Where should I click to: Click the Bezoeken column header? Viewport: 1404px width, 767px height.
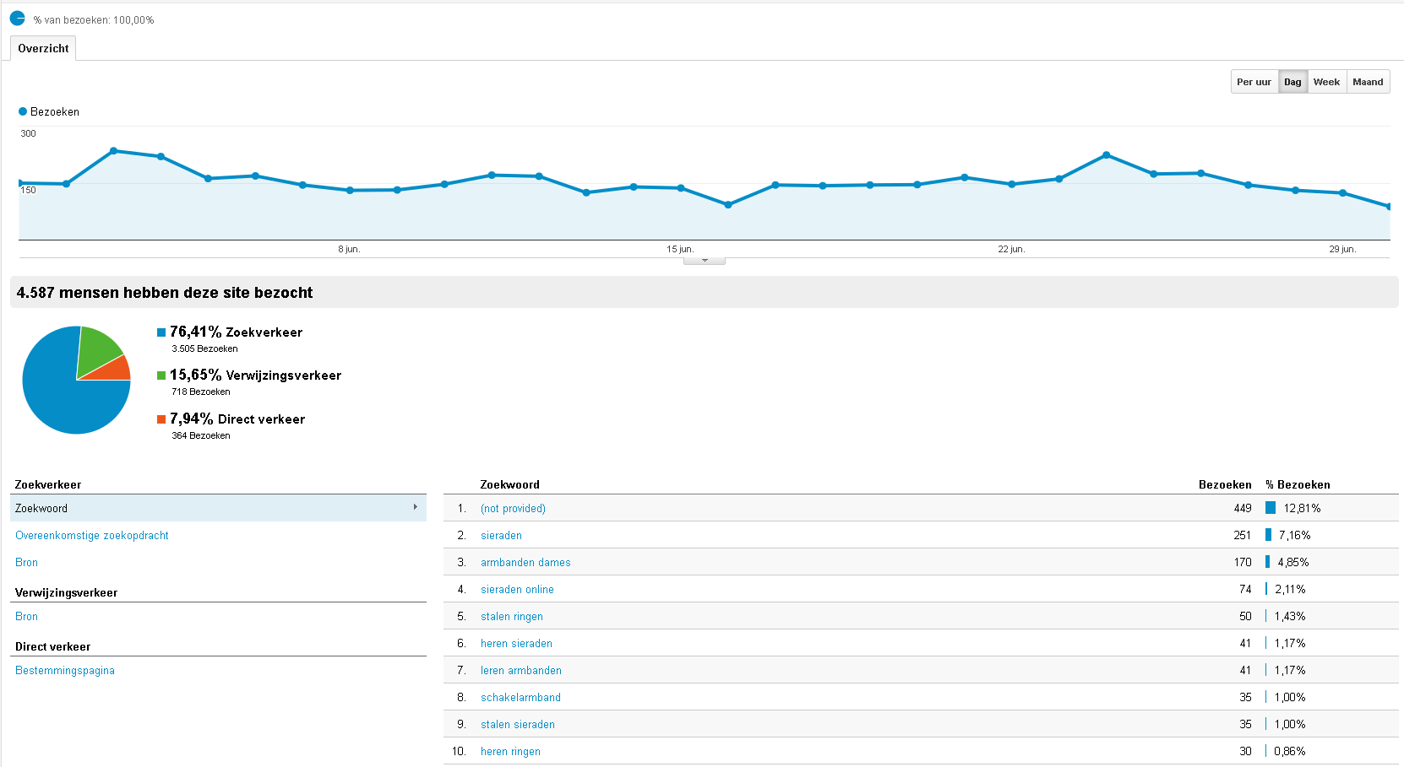click(1225, 484)
